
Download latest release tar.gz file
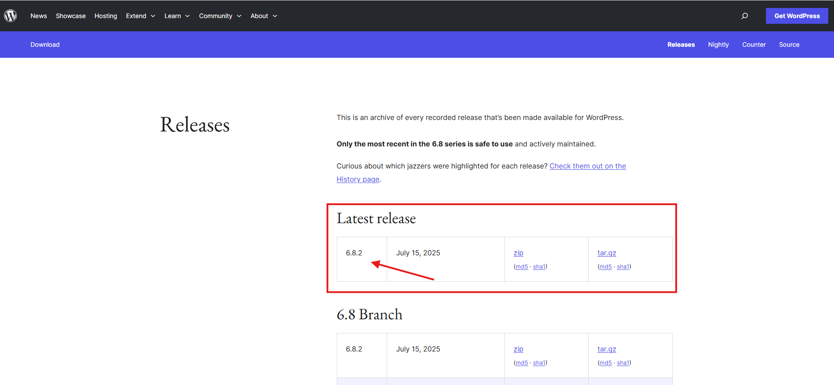point(606,253)
